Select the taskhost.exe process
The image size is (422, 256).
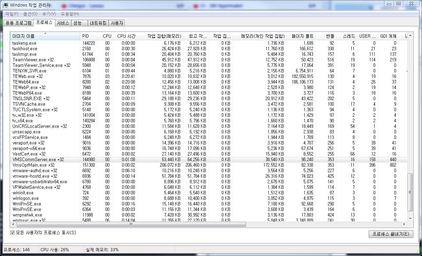pos(209,48)
